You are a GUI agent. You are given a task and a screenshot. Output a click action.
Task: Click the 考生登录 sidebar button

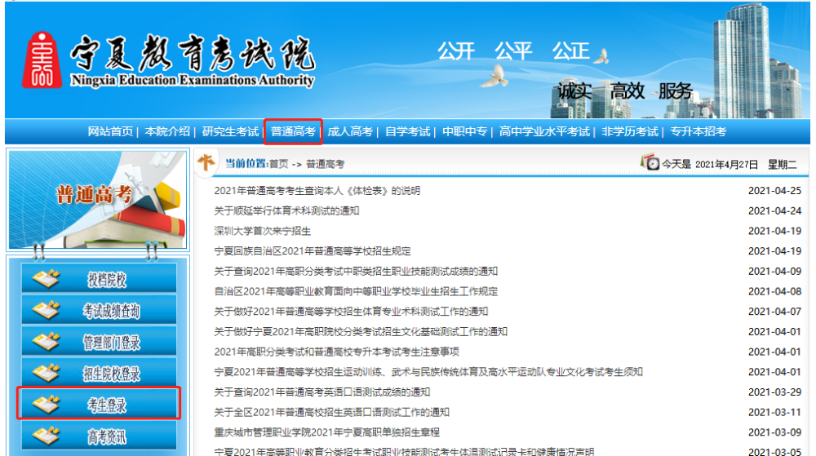[x=99, y=404]
